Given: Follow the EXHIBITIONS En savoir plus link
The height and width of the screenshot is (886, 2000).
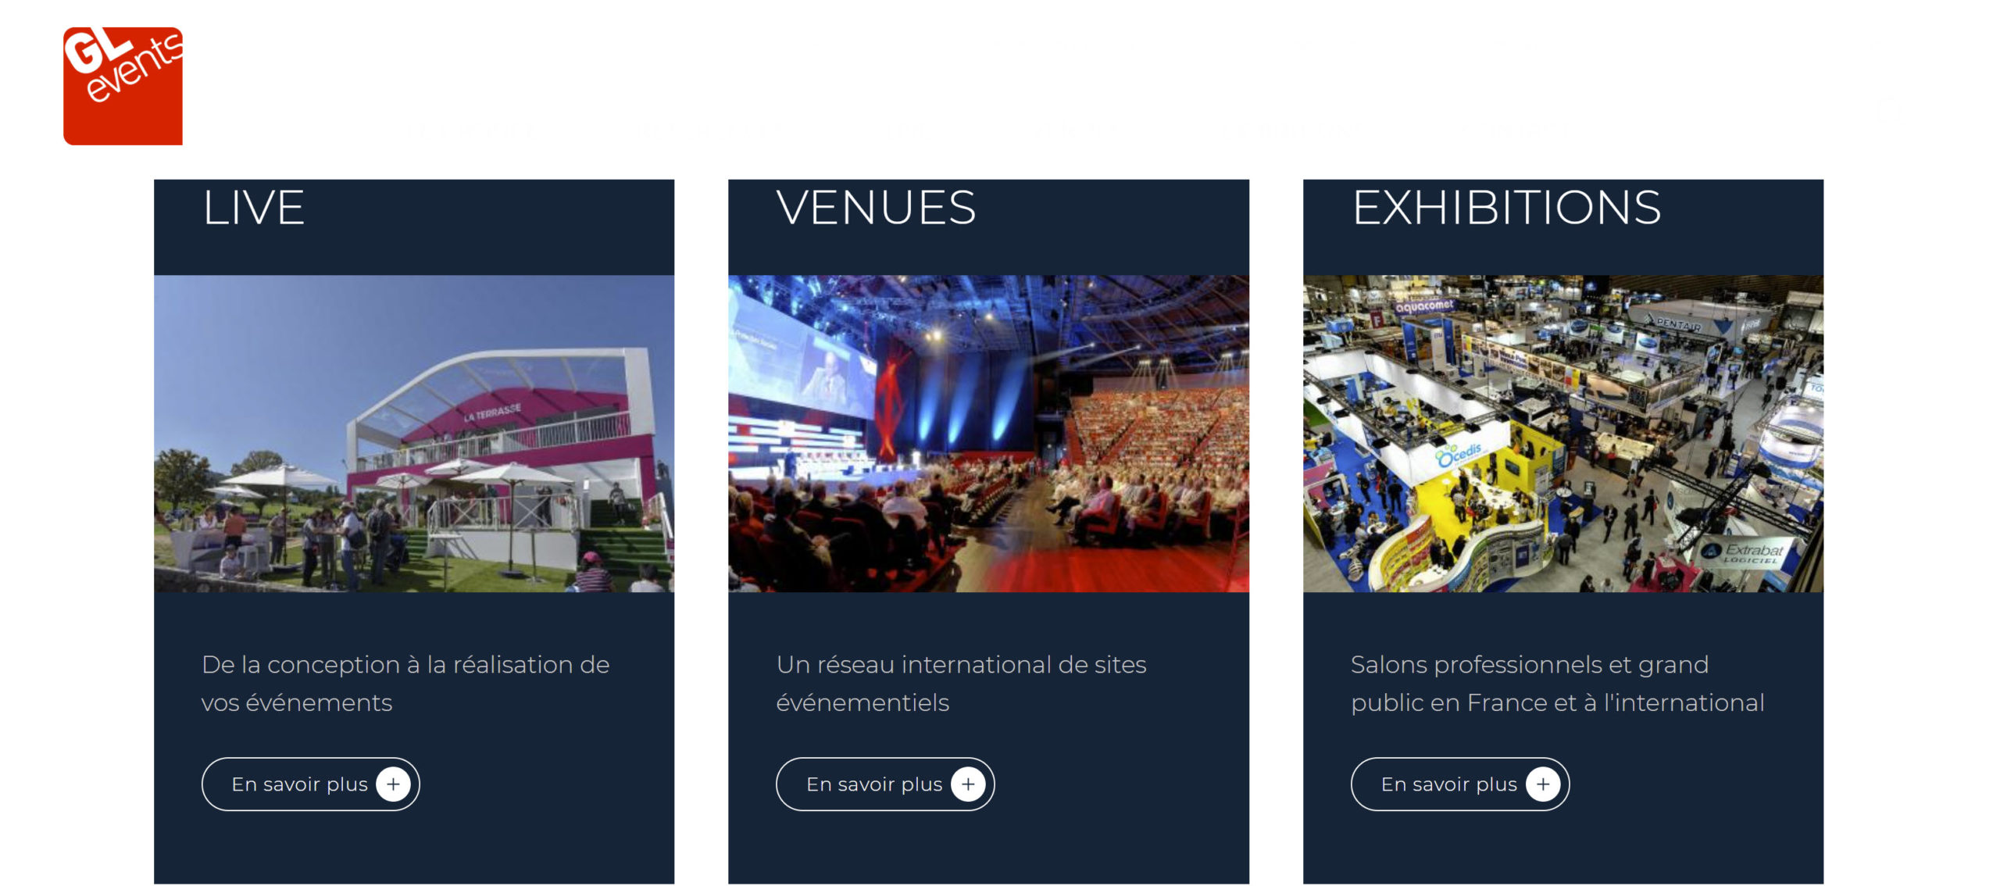Looking at the screenshot, I should (1459, 784).
